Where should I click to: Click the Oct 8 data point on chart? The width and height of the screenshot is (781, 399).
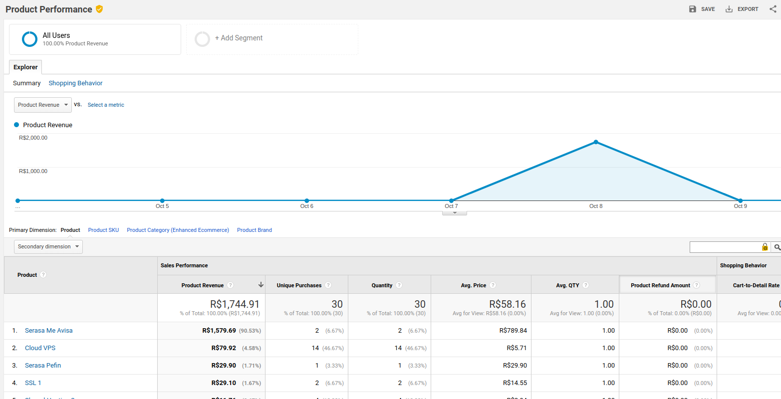click(596, 142)
